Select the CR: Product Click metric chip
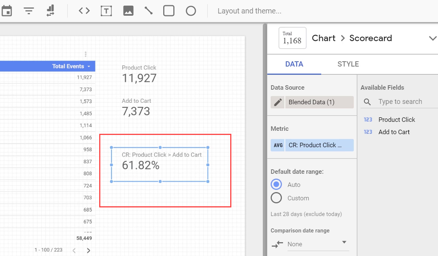This screenshot has width=438, height=256. coord(319,145)
